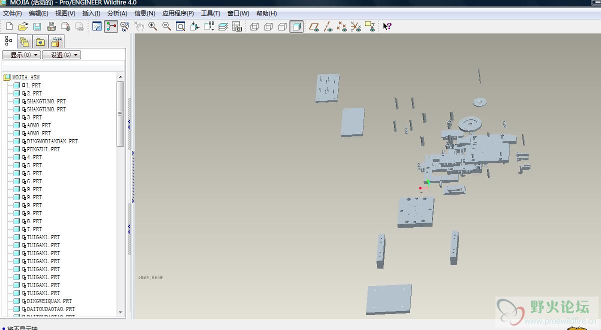This screenshot has height=330, width=601.
Task: Open the 设置(G) dropdown in the navigator
Action: (61, 55)
